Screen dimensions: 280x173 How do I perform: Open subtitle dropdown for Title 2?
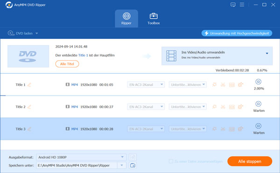(188, 107)
